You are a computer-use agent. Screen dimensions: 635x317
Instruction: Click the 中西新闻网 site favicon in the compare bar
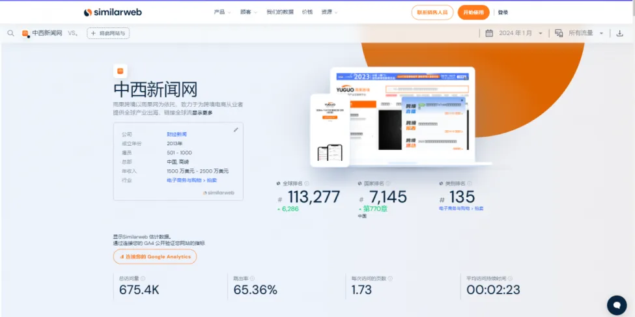click(25, 34)
